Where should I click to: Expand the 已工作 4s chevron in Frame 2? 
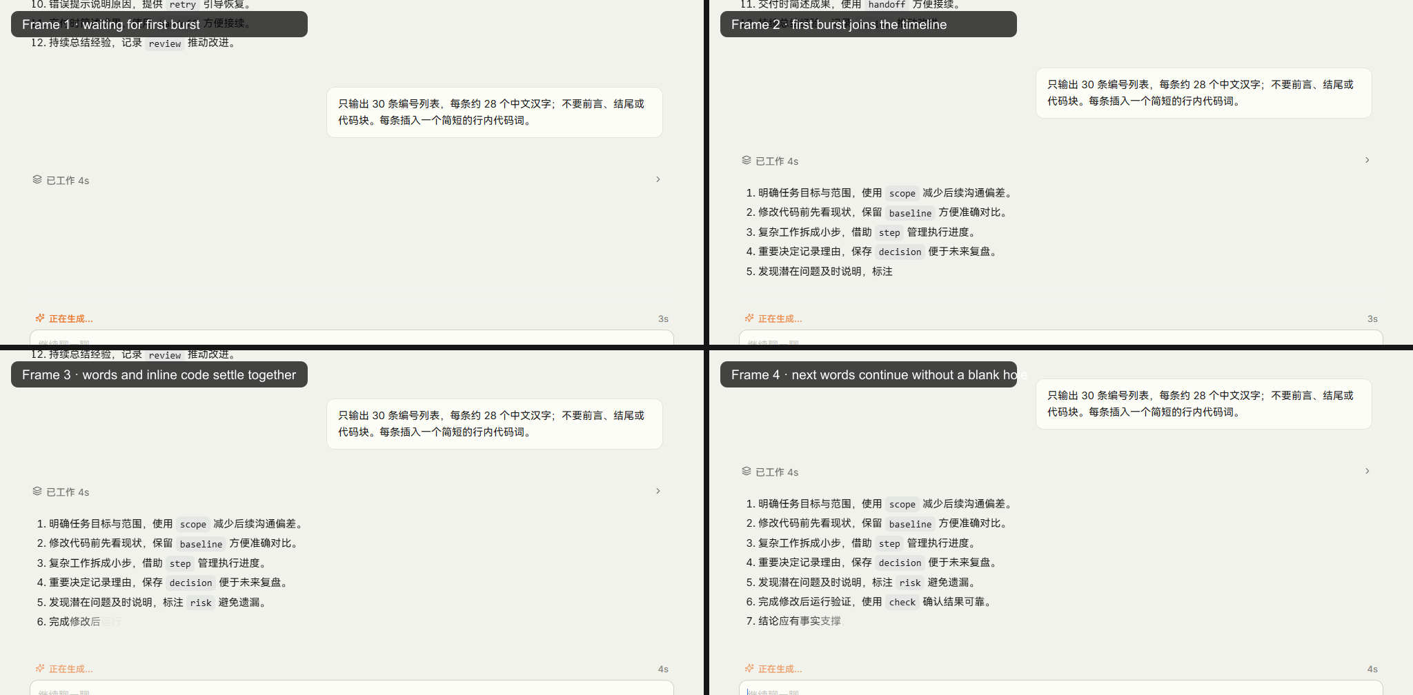click(x=1367, y=160)
